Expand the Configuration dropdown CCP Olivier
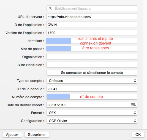The width and height of the screenshot is (147, 140). [92, 121]
